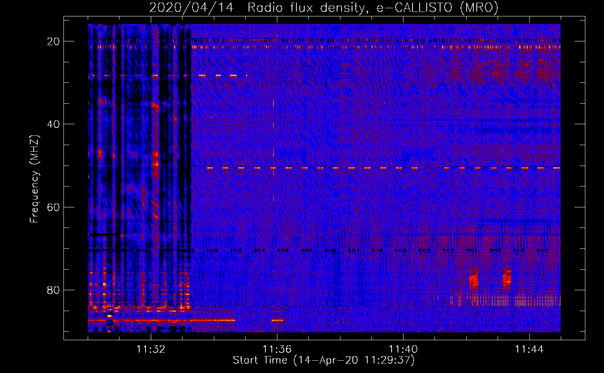The image size is (604, 373).
Task: Click the plot title "Radio flux density, e-CALLISTO (MRO)"
Action: 373,8
